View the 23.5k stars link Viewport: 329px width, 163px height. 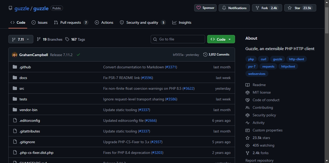pos(261,138)
